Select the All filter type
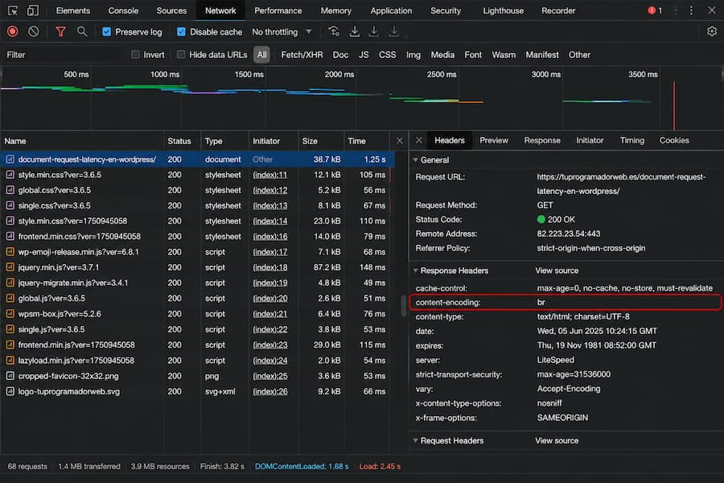Screen dimensions: 724x483 [x=261, y=55]
